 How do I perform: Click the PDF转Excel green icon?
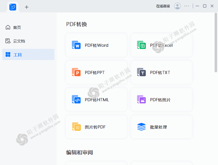pyautogui.click(x=141, y=45)
